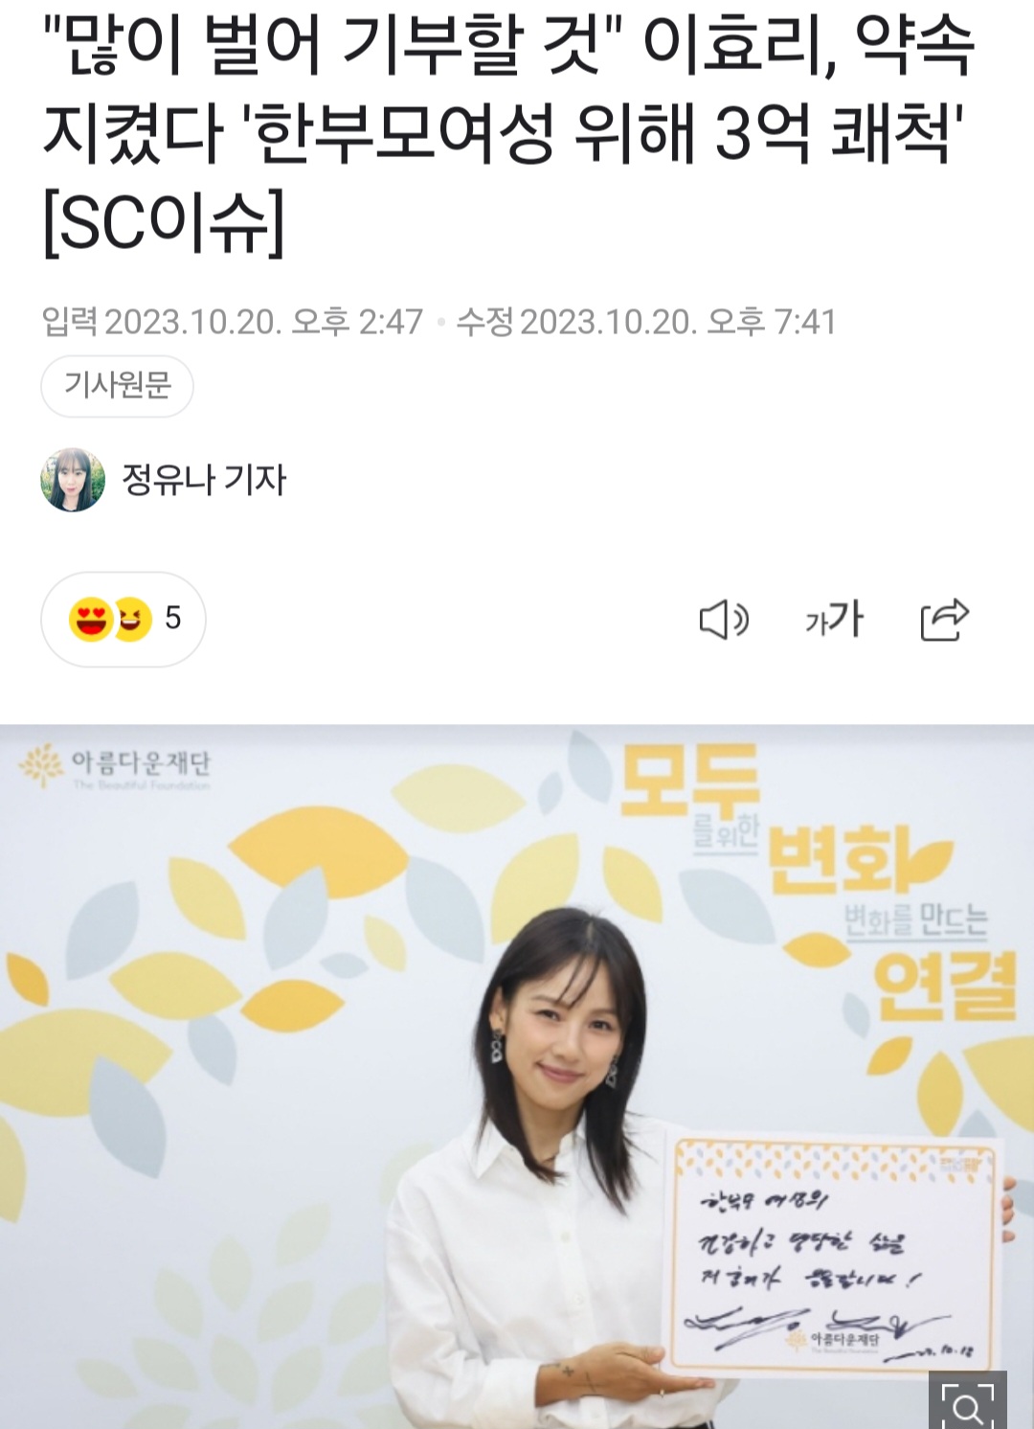The width and height of the screenshot is (1034, 1429).
Task: Open the 가가 font size setting
Action: [834, 620]
